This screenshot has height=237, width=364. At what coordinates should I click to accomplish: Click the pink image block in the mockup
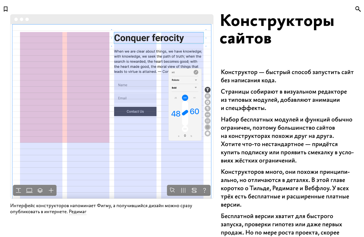(65, 87)
